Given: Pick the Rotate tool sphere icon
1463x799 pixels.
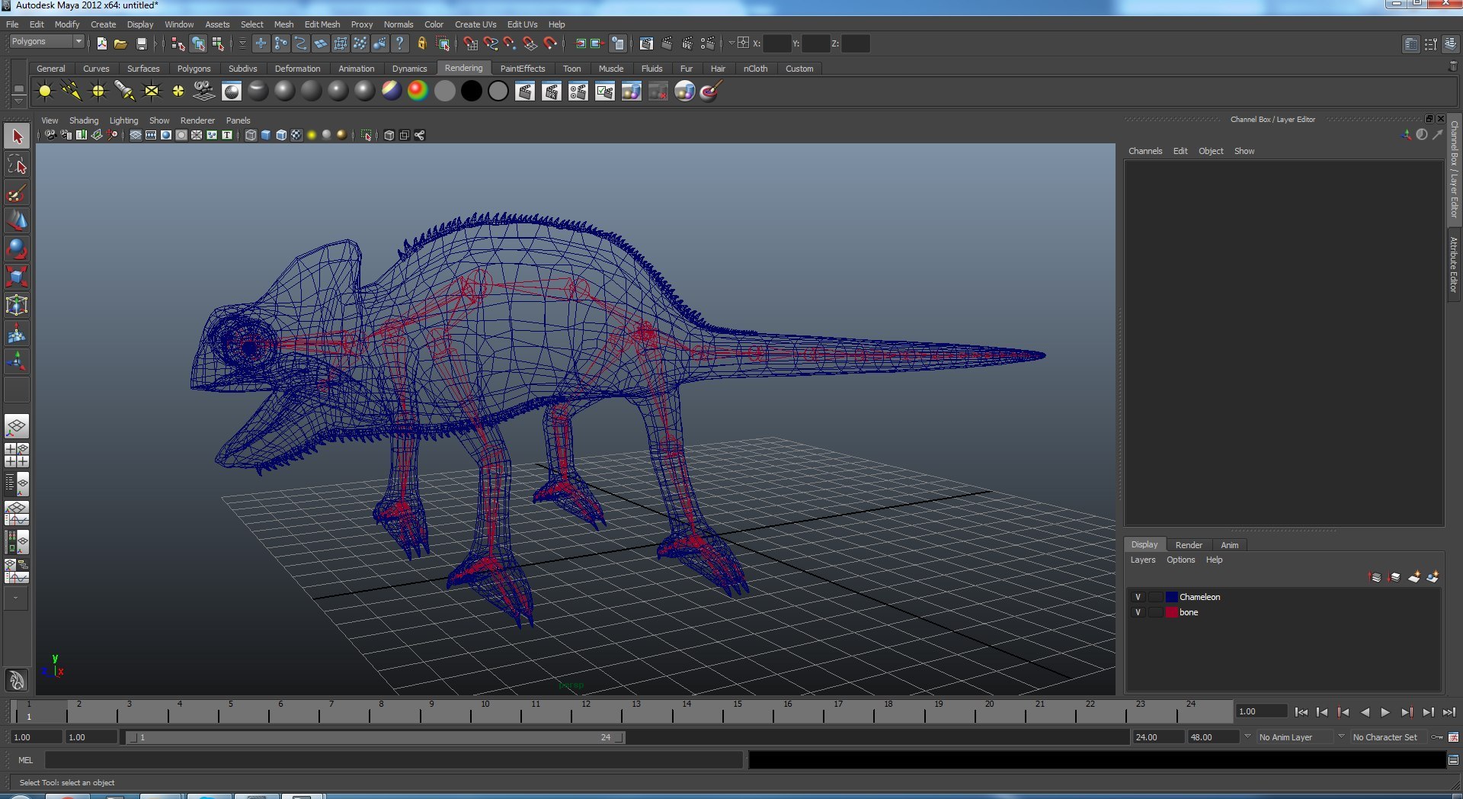Looking at the screenshot, I should (x=17, y=249).
